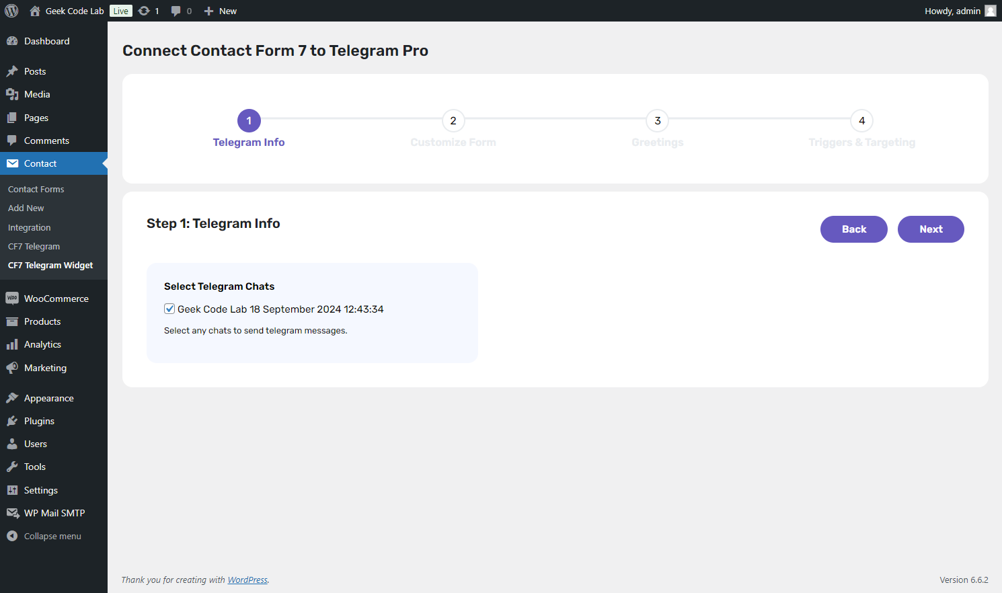Click the Media icon in sidebar
The image size is (1002, 593).
point(12,94)
